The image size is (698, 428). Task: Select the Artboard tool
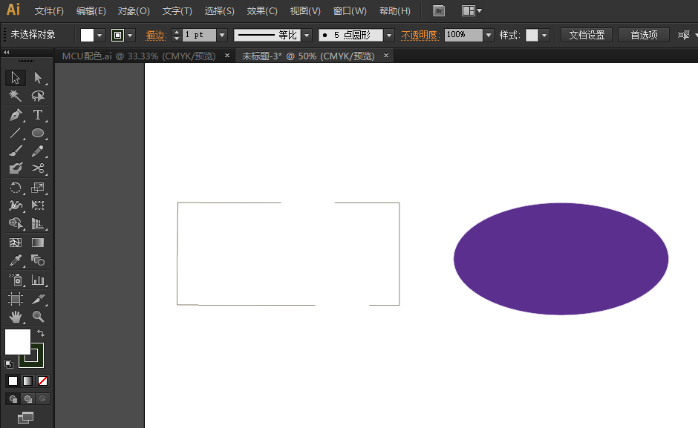(x=16, y=298)
